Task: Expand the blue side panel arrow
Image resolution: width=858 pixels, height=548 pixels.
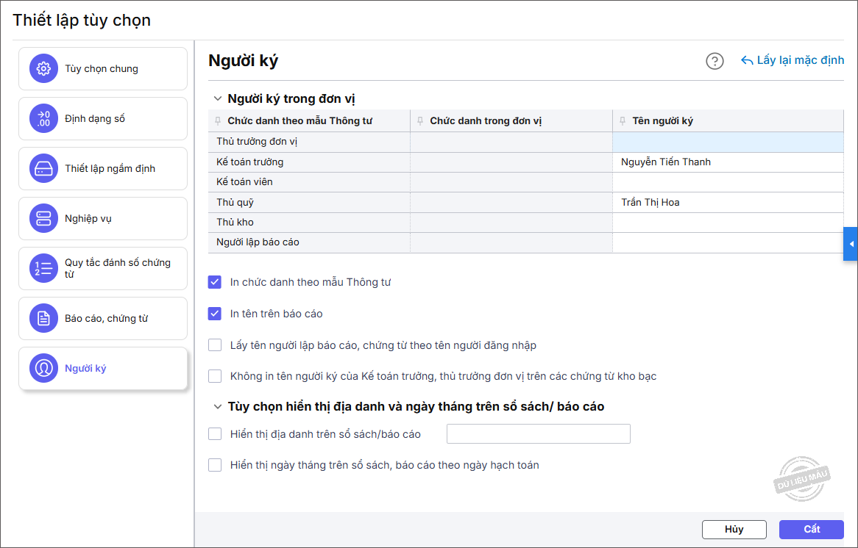Action: 851,244
